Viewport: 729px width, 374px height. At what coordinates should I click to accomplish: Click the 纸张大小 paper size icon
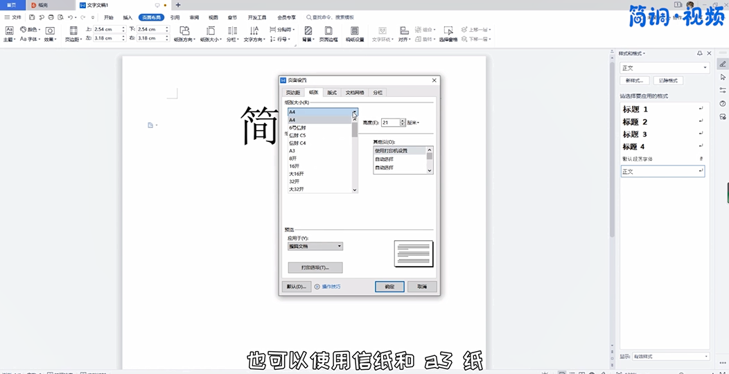[x=210, y=32]
